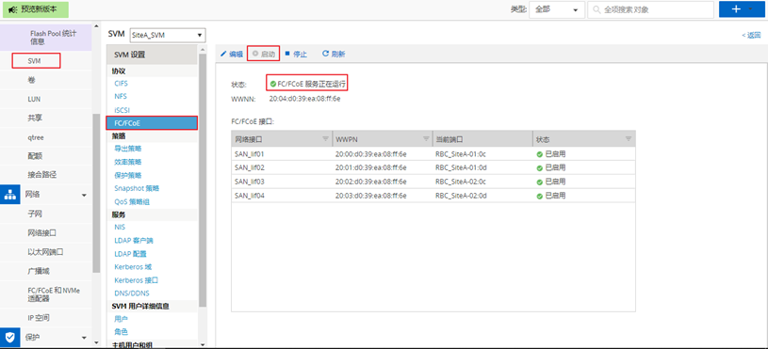This screenshot has height=349, width=768.
Task: Open filter on WWPN column header
Action: click(x=426, y=139)
